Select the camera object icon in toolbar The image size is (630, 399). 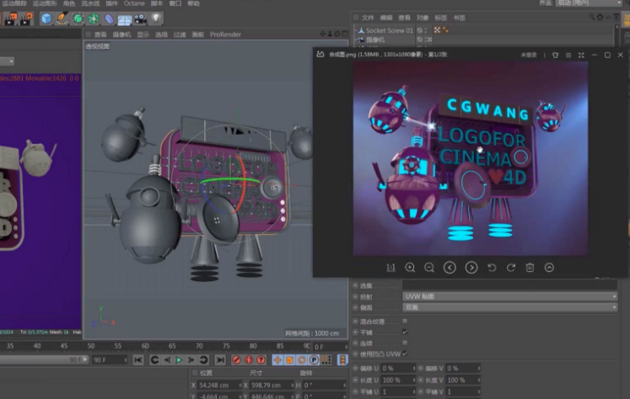[x=139, y=19]
